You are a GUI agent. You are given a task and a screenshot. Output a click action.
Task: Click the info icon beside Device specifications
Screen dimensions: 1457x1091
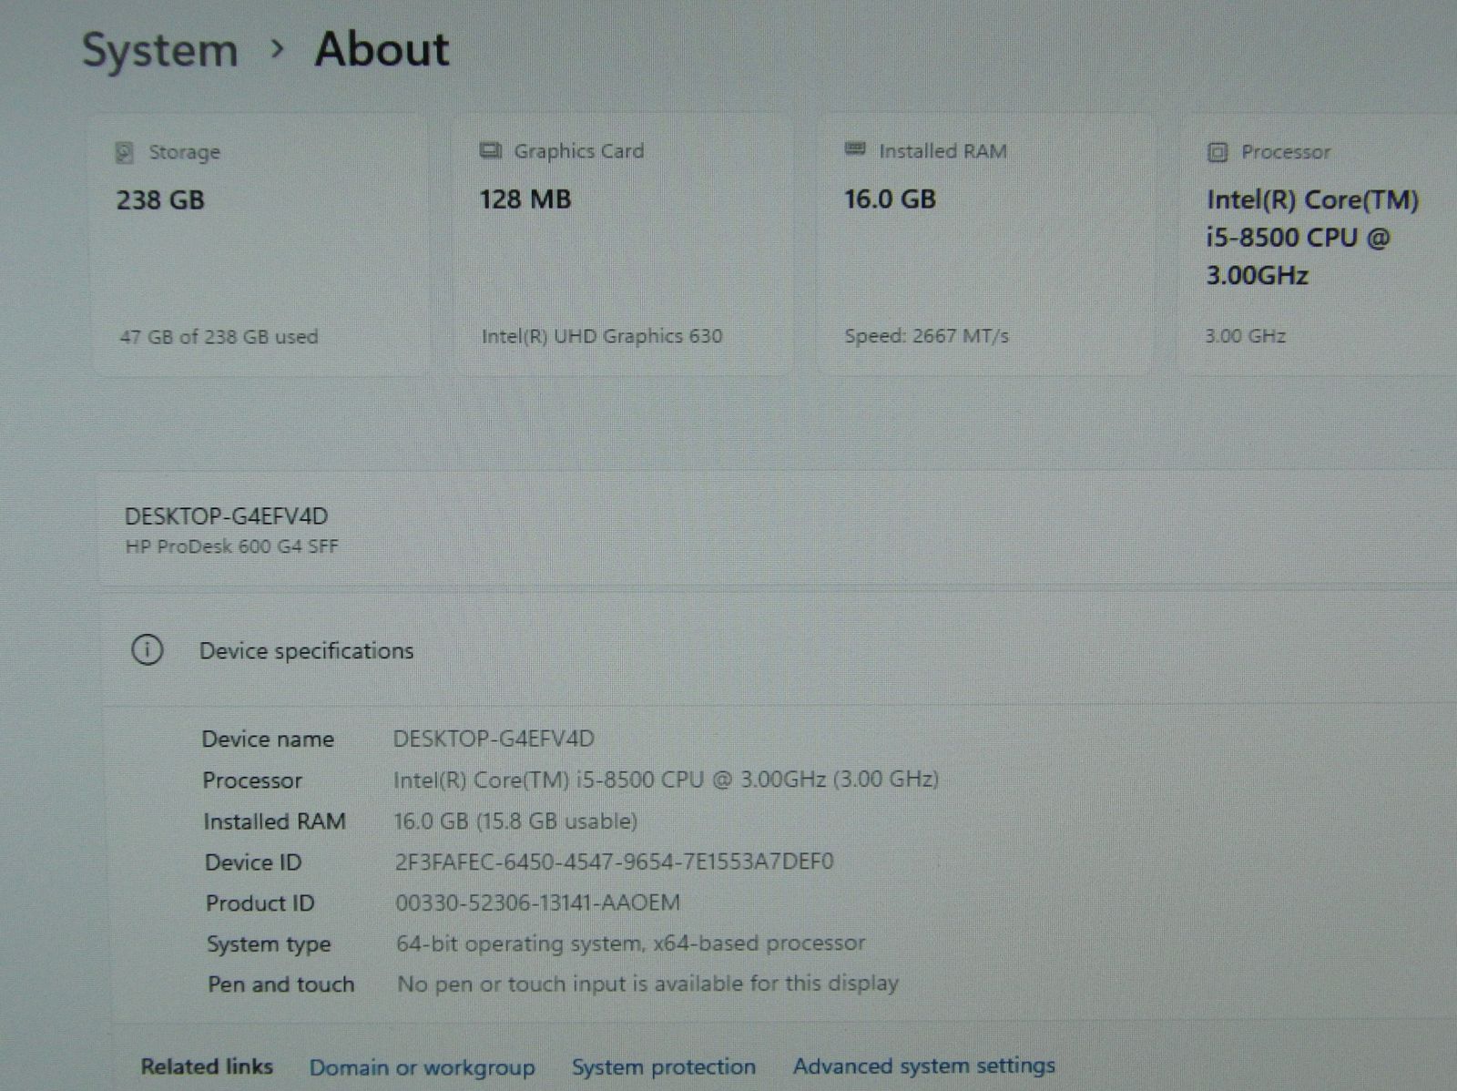pos(148,650)
